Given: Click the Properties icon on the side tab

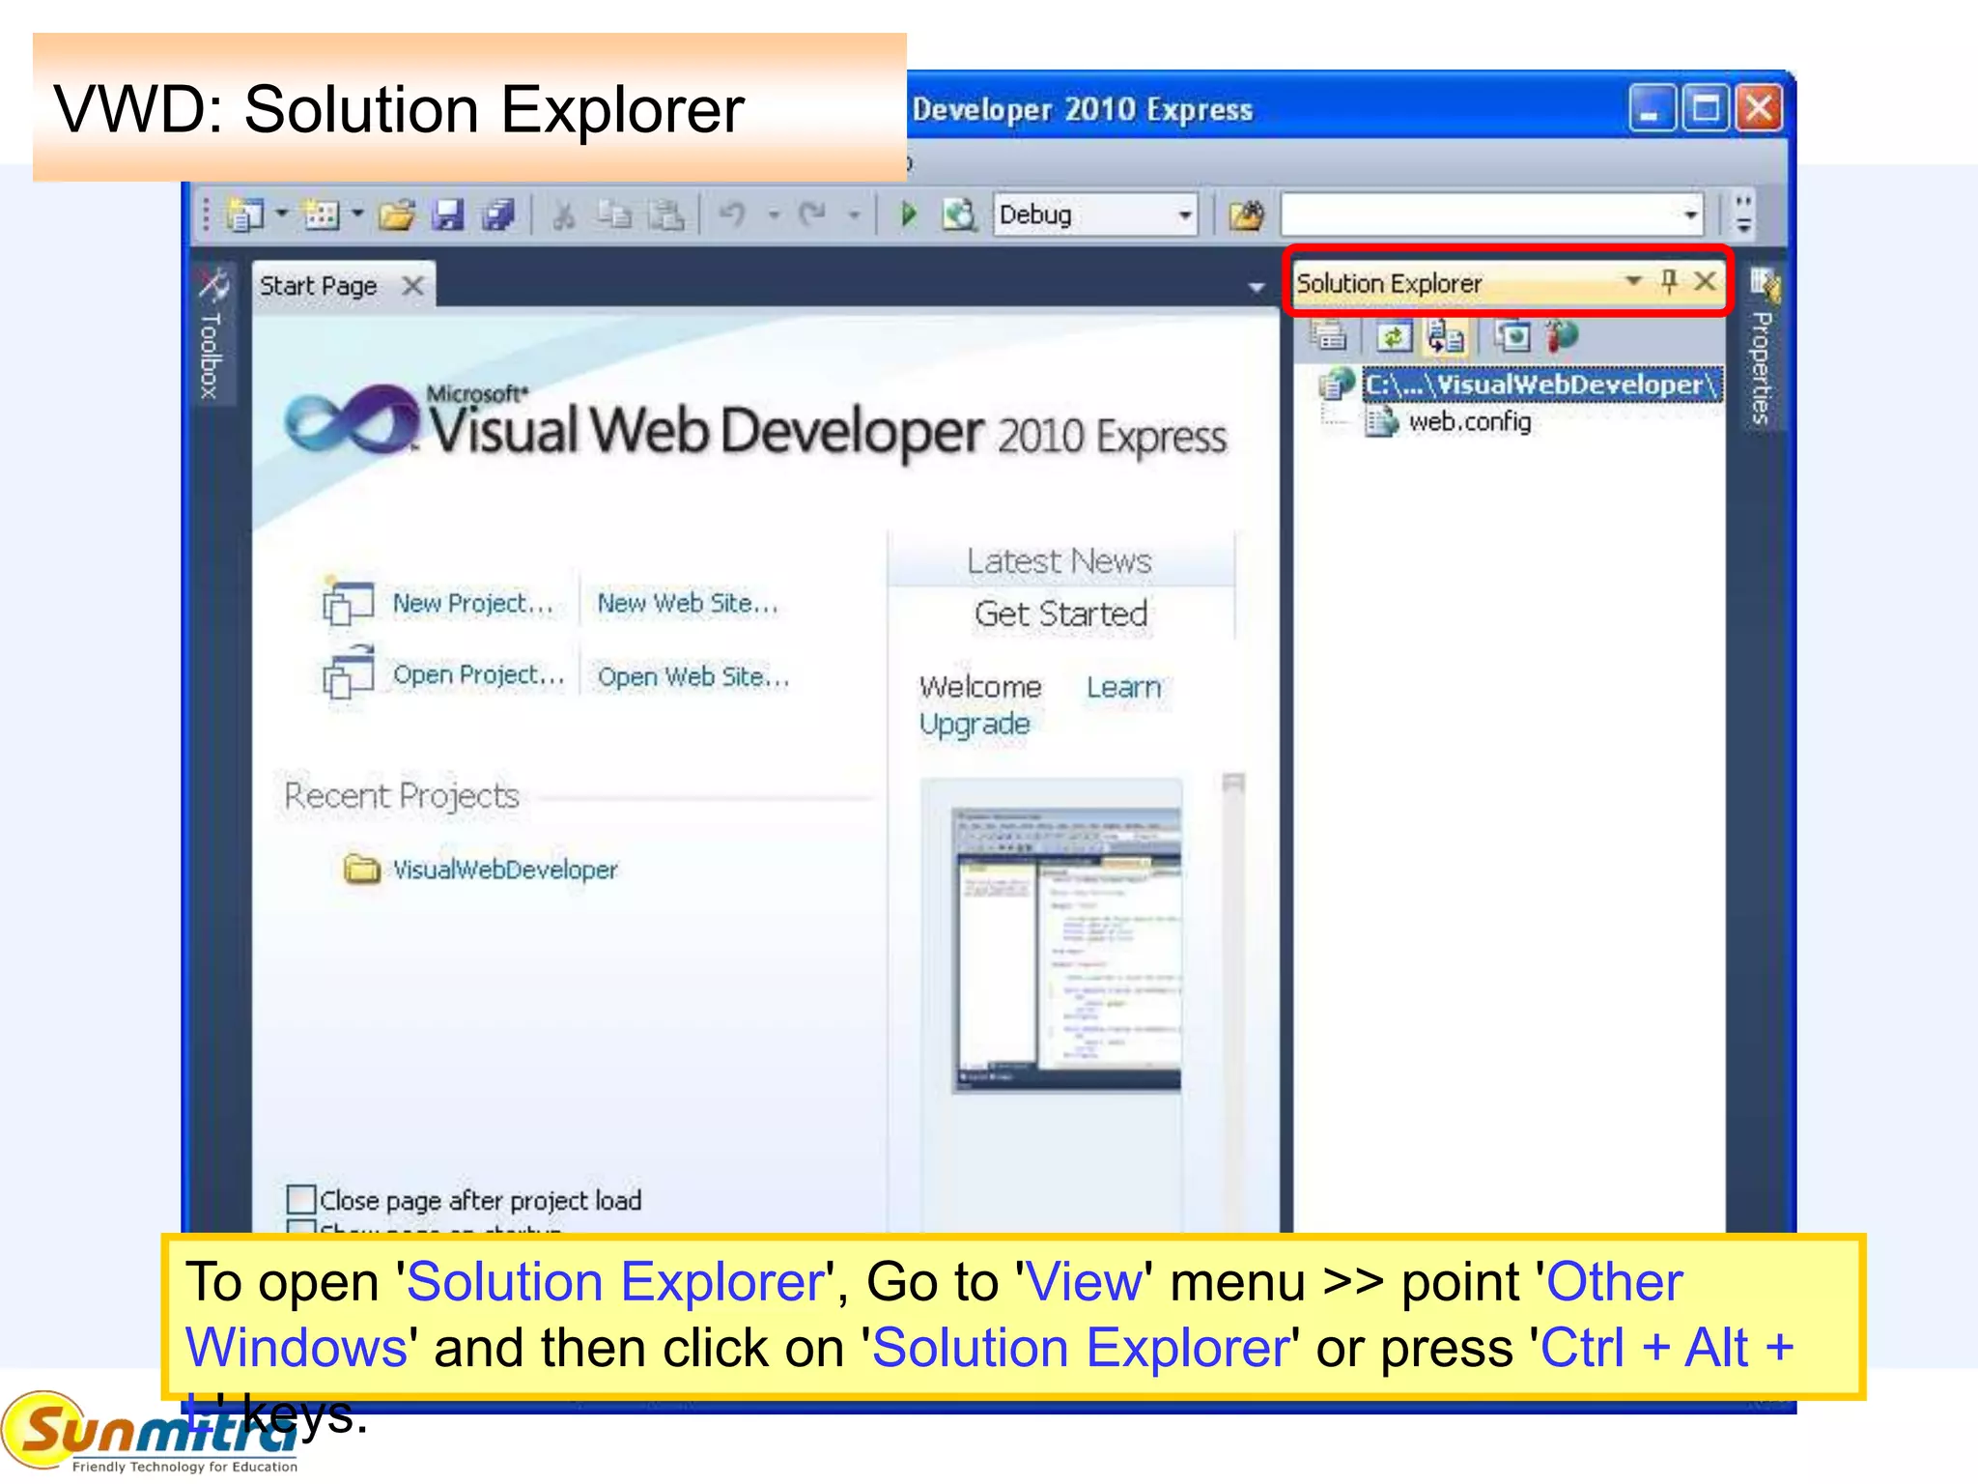Looking at the screenshot, I should 1764,284.
